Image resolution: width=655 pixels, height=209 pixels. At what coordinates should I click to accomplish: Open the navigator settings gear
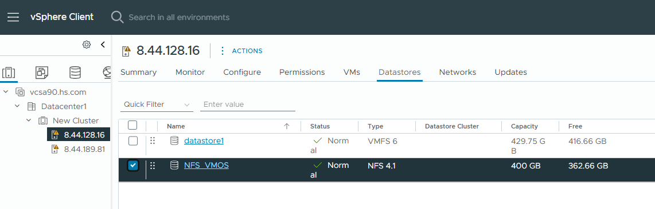point(87,45)
